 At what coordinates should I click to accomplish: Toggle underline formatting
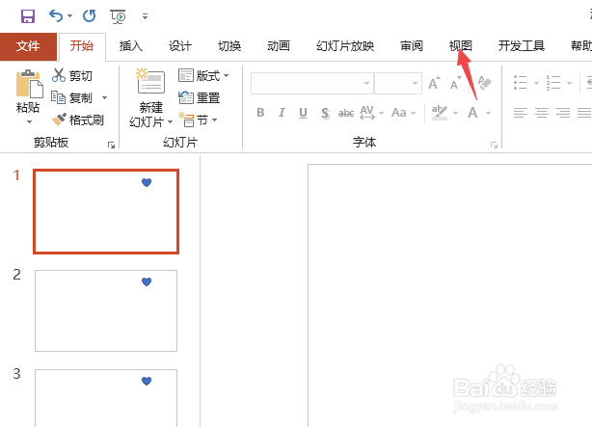click(303, 113)
